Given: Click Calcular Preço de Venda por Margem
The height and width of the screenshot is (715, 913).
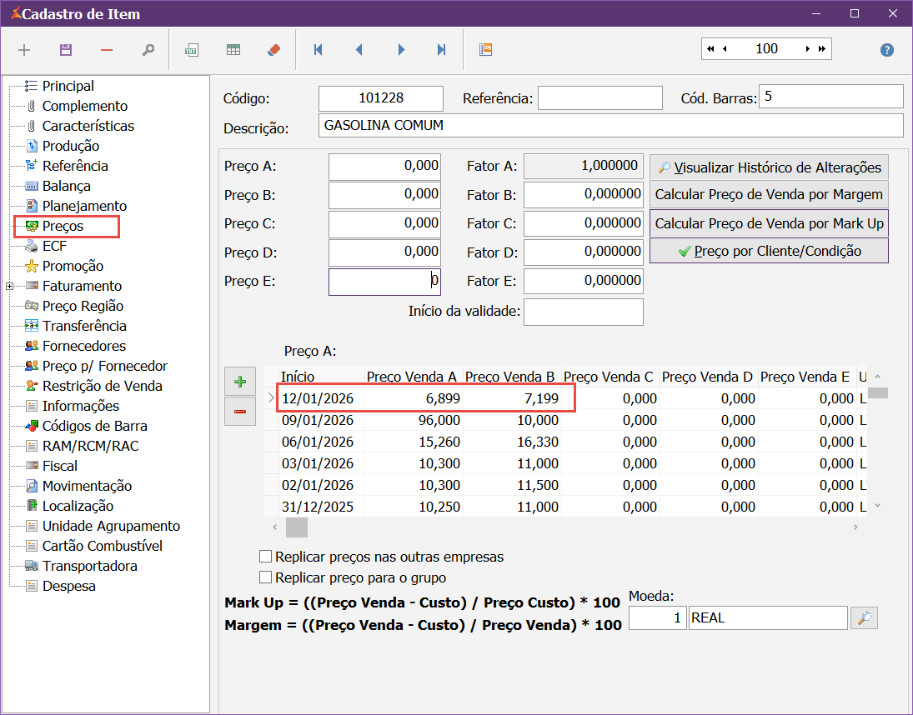Looking at the screenshot, I should [769, 195].
